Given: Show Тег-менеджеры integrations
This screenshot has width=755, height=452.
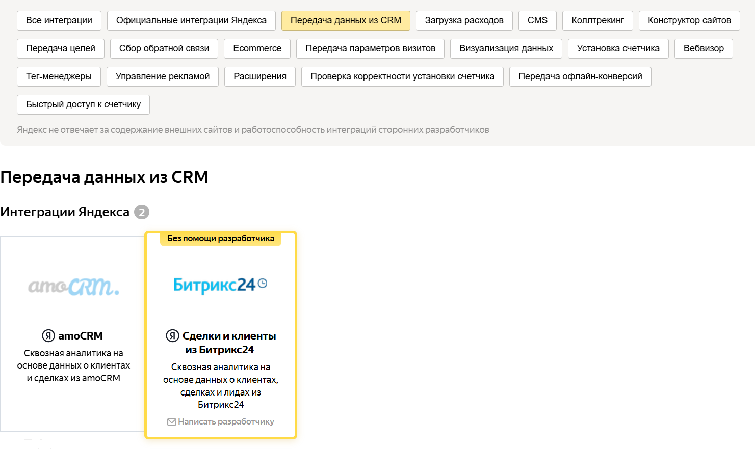Looking at the screenshot, I should tap(59, 76).
